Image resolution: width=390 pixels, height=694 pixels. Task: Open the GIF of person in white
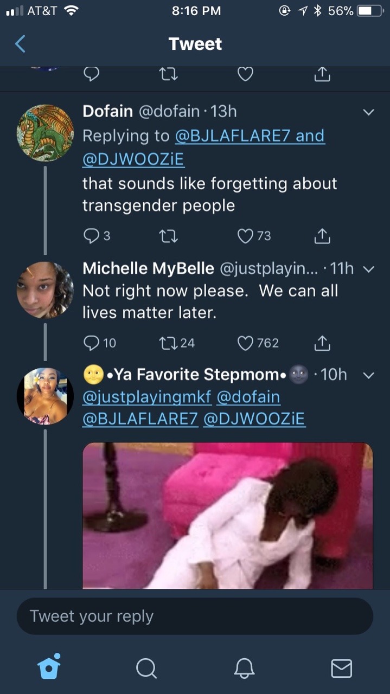[x=227, y=515]
